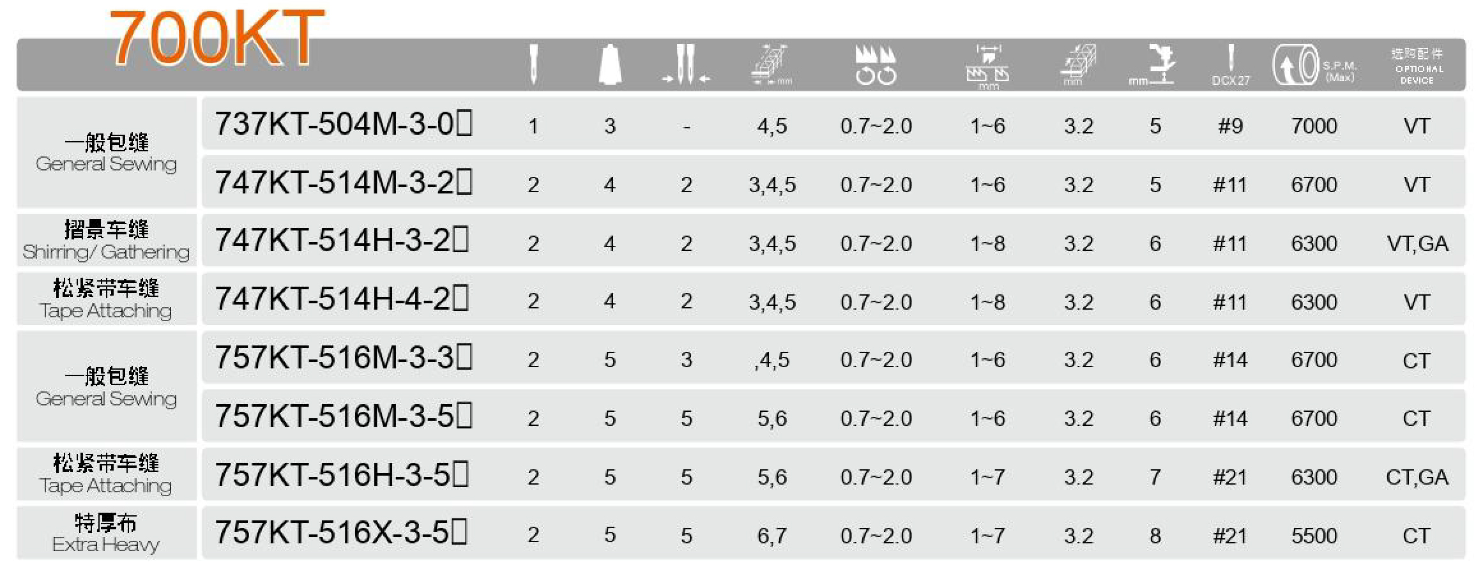Click the square box after 757KT-516H-3-5
1483x574 pixels.
coord(460,474)
